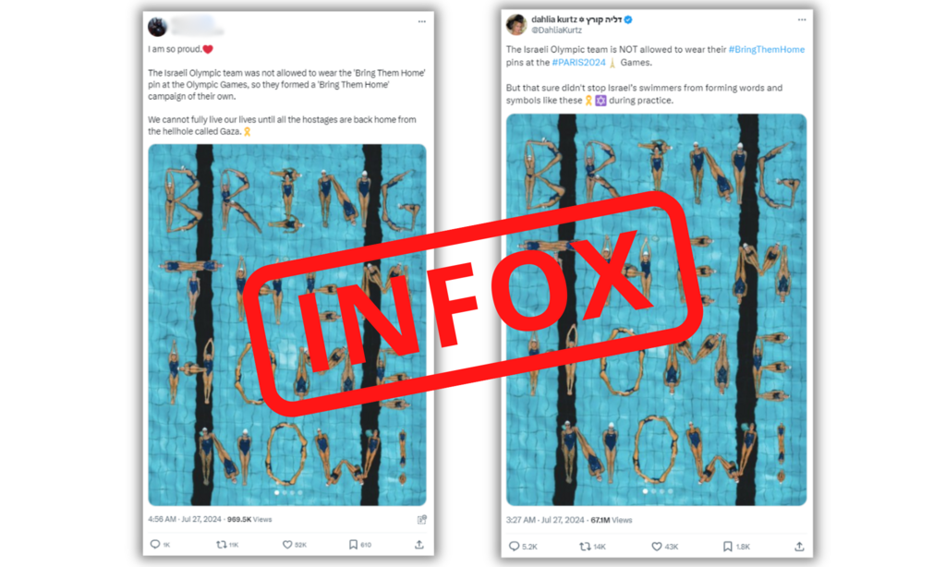The width and height of the screenshot is (946, 567).
Task: Retweet Dahlia Kurtz post with 14K reposts
Action: click(585, 546)
